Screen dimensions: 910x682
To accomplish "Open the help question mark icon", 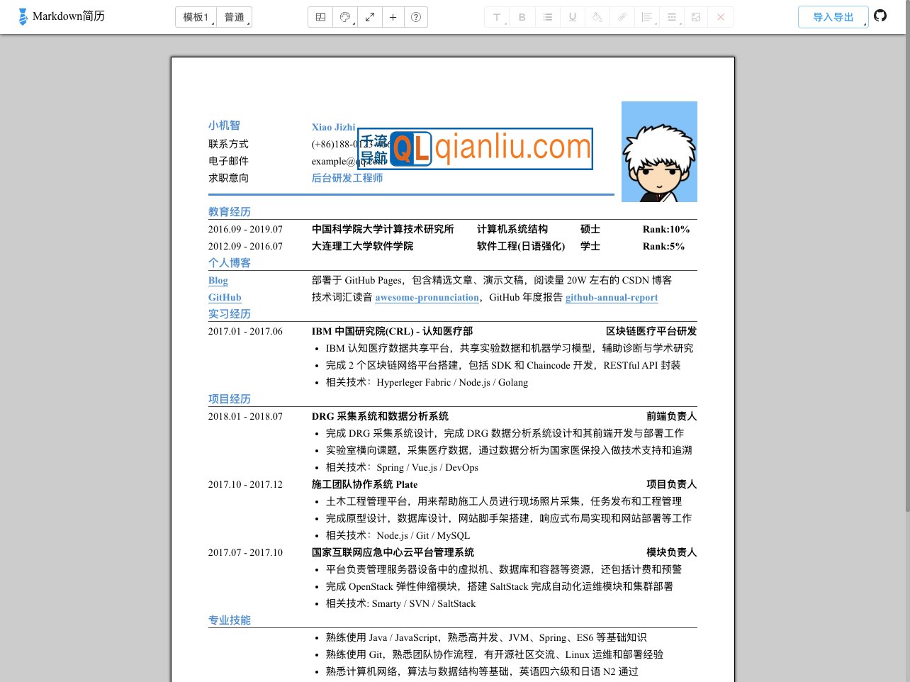I will pyautogui.click(x=416, y=16).
